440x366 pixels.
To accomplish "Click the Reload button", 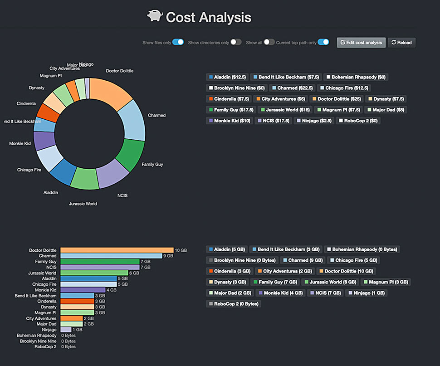I will (401, 43).
